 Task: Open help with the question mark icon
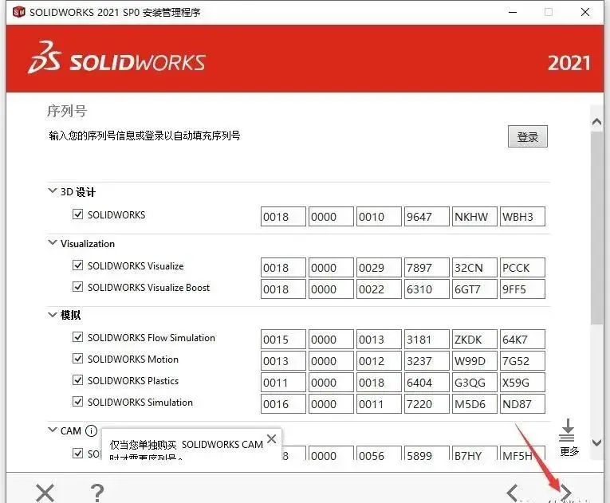point(96,493)
